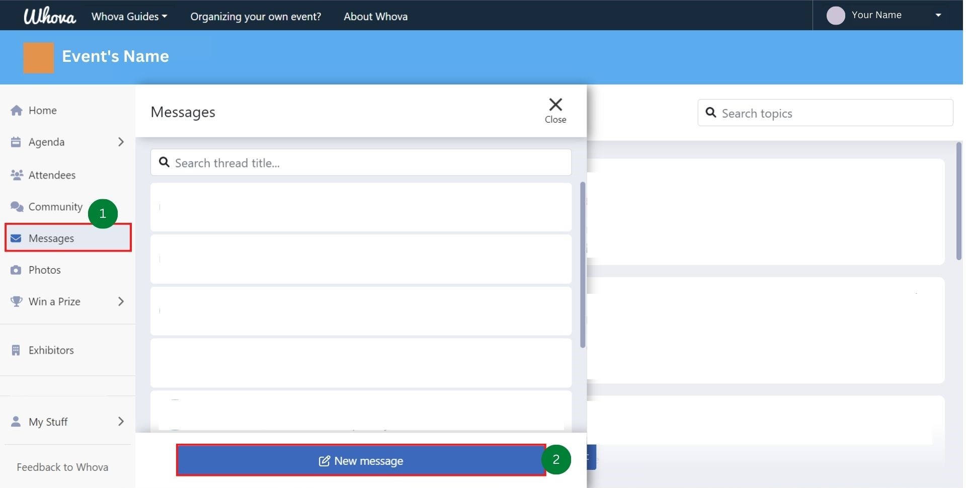Select the Exhibitors building icon
This screenshot has height=488, width=966.
[16, 350]
